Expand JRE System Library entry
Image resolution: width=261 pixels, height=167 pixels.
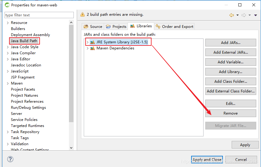87,42
